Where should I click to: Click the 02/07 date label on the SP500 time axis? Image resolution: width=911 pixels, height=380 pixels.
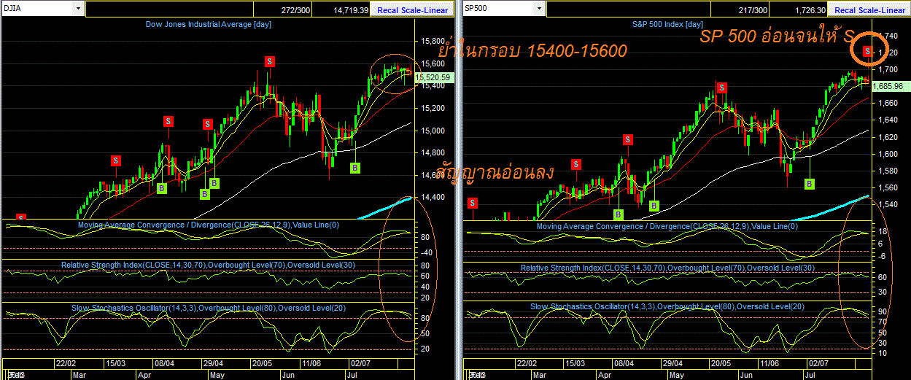click(818, 362)
